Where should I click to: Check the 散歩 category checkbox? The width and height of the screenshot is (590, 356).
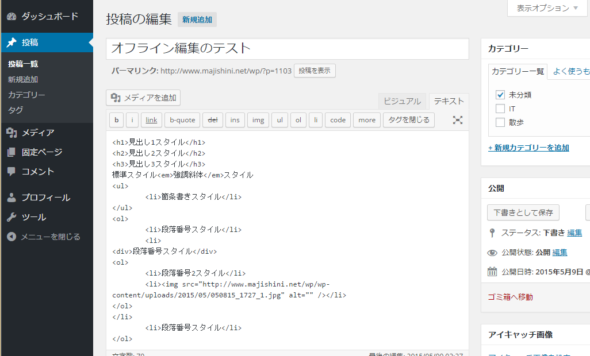click(x=501, y=122)
